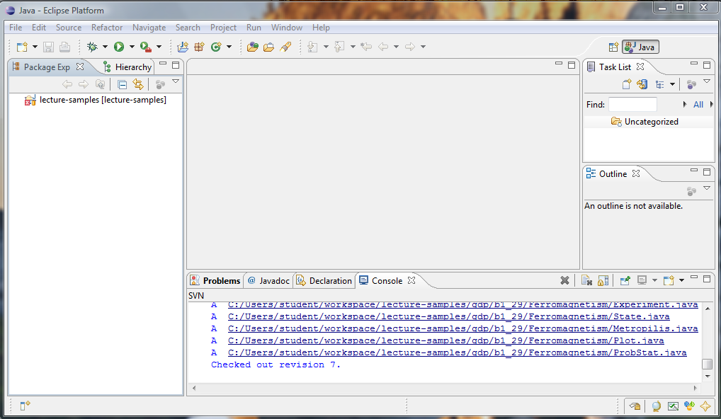Open Search using the flashlight icon

click(285, 47)
